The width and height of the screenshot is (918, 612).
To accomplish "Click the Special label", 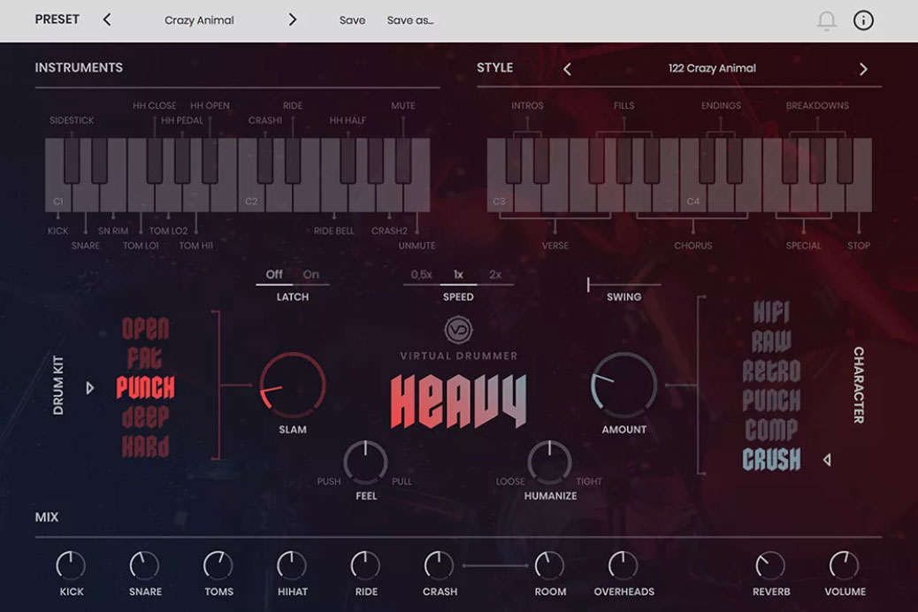I will click(x=803, y=245).
